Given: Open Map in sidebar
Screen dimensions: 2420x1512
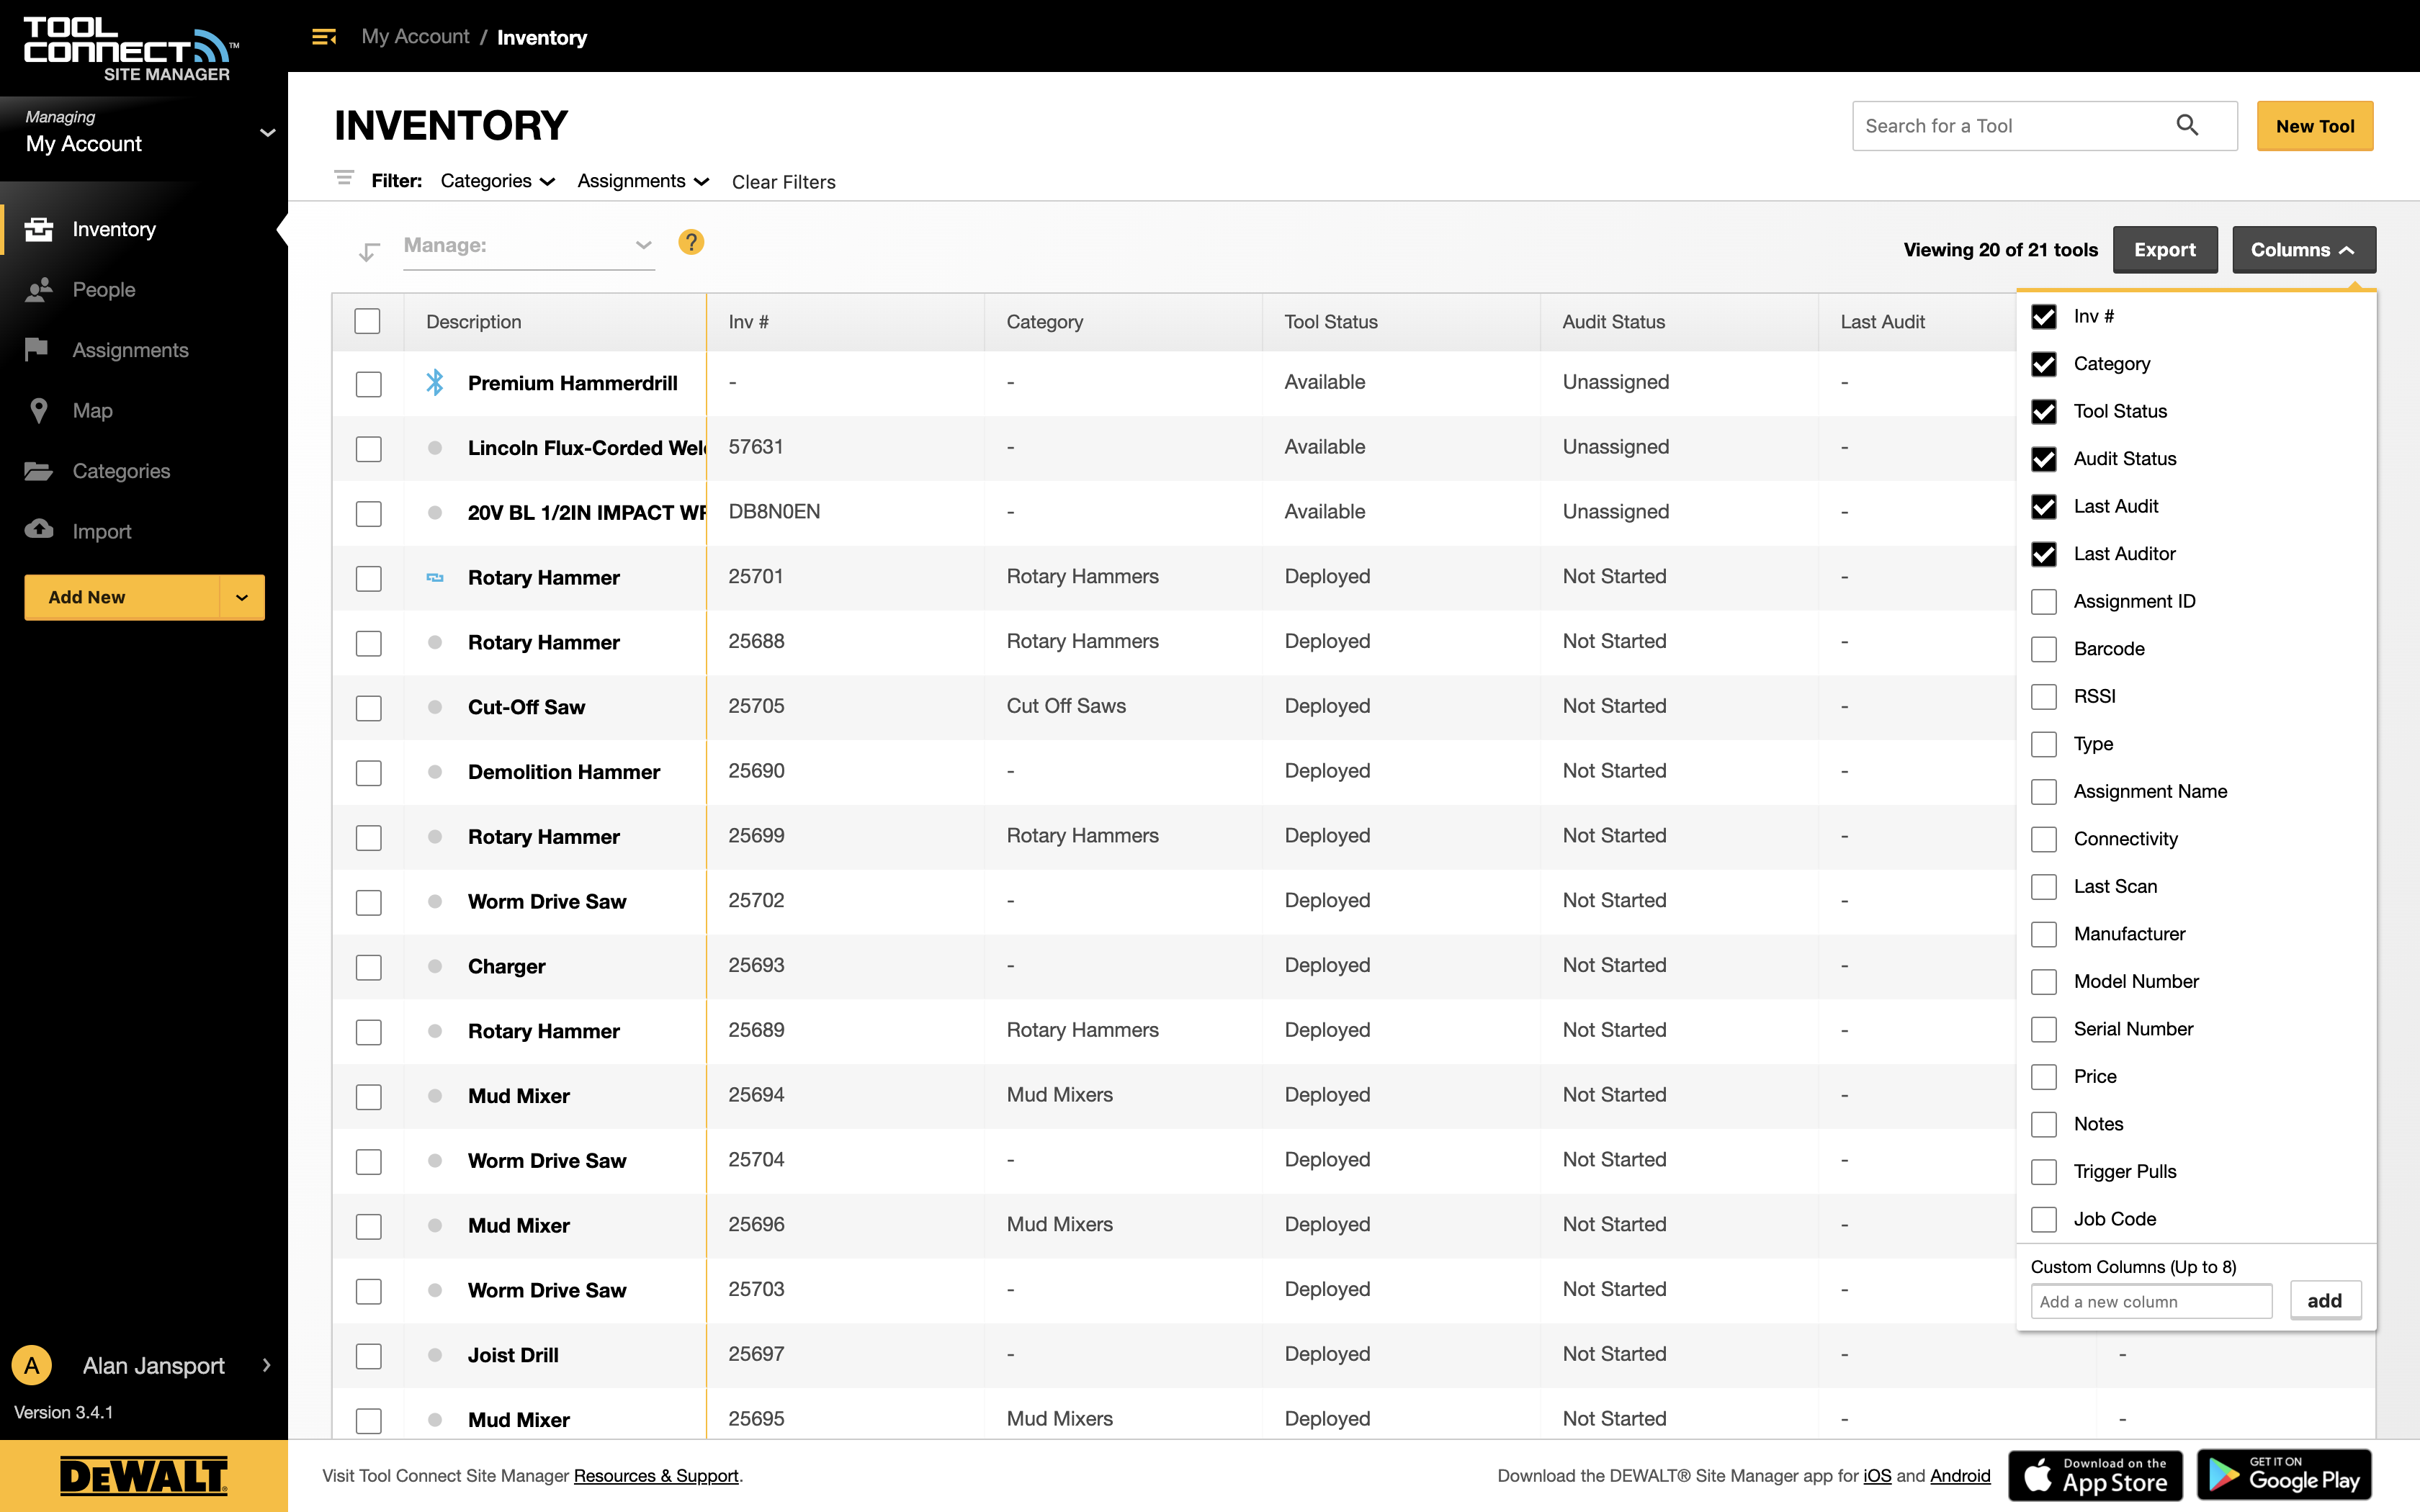Looking at the screenshot, I should 92,410.
